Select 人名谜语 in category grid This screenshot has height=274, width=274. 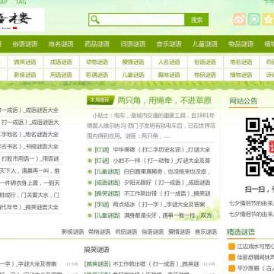(169, 62)
